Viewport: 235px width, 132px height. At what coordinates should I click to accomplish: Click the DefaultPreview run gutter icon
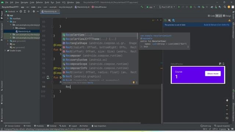pyautogui.click(x=48, y=77)
